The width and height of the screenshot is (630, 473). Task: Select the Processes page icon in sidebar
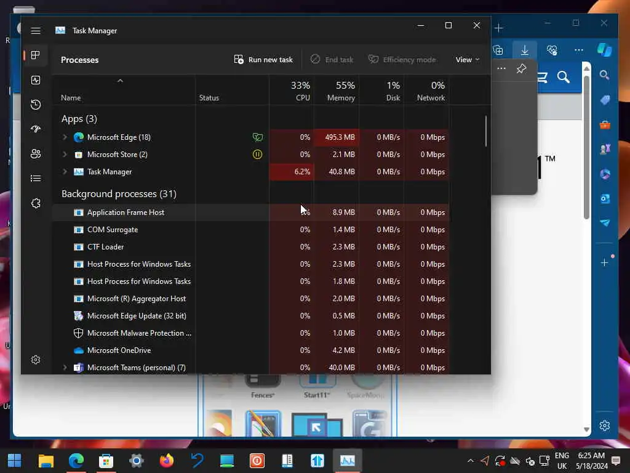[x=36, y=55]
